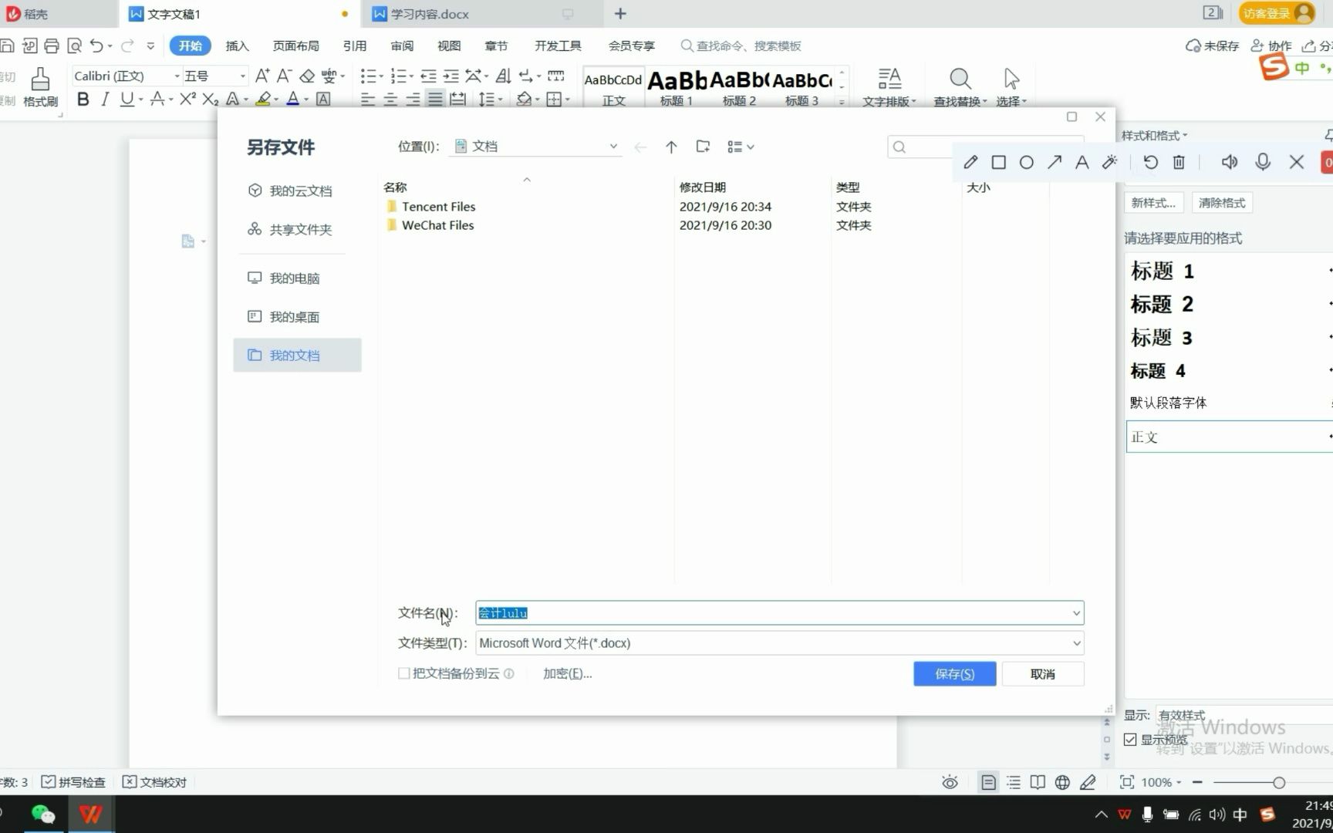This screenshot has height=833, width=1333.
Task: Open WeChat from the taskbar
Action: coord(43,814)
